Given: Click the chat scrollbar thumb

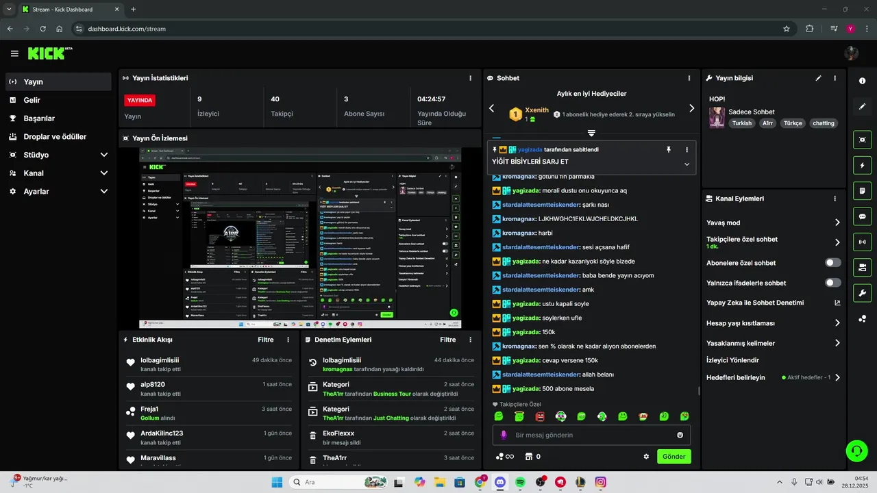Looking at the screenshot, I should pos(699,391).
